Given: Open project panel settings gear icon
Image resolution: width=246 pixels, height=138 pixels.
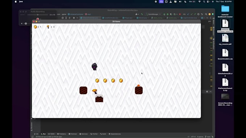Looking at the screenshot, I should tap(74, 18).
